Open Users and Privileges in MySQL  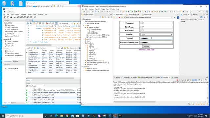(x=13, y=29)
